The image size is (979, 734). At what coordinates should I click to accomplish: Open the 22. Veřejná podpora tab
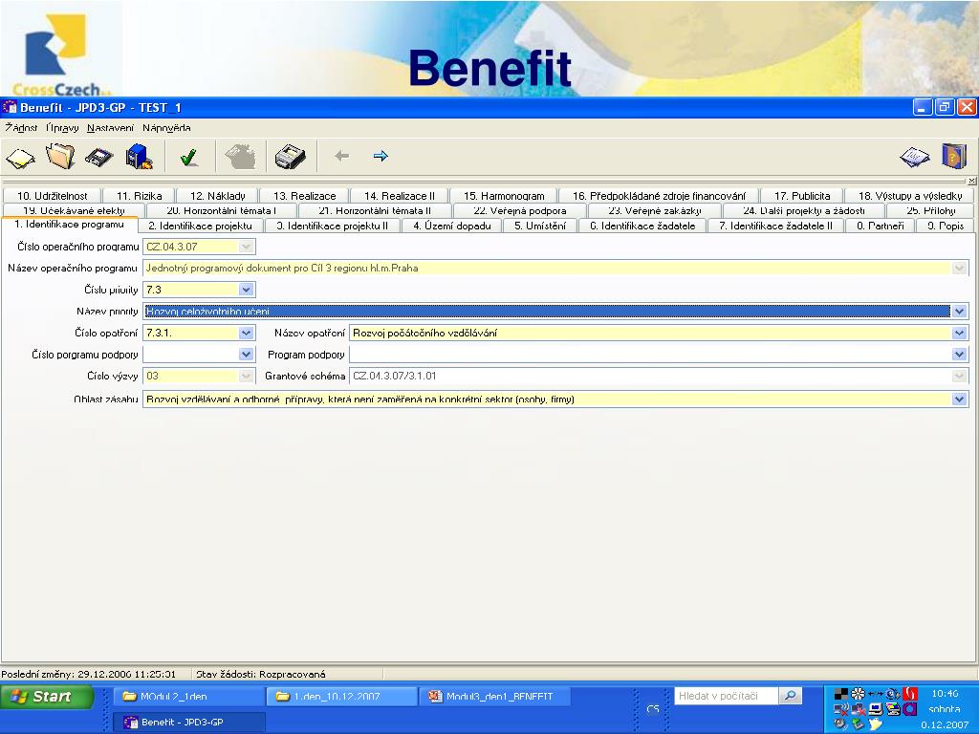pos(519,211)
